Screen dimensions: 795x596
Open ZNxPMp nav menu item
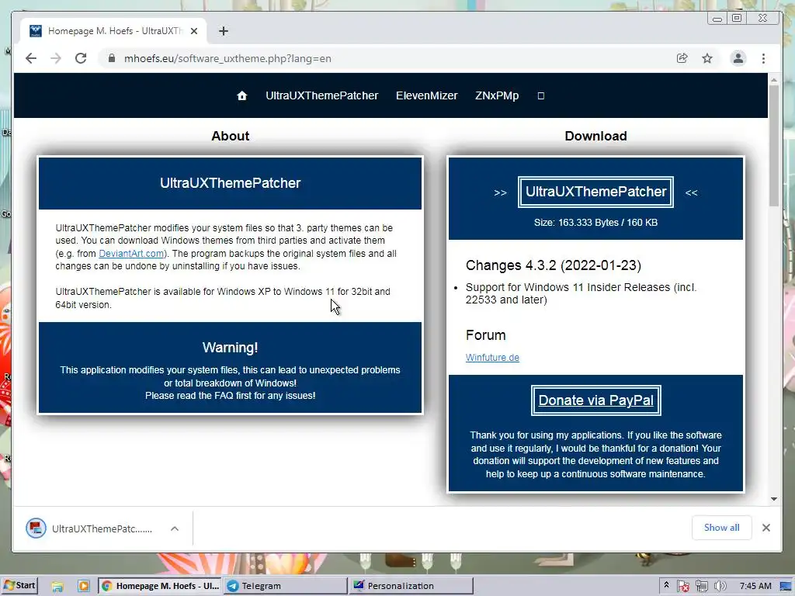[x=497, y=95]
